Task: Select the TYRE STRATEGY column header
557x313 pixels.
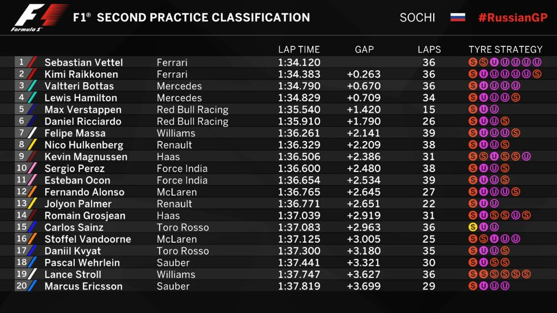Action: [505, 50]
